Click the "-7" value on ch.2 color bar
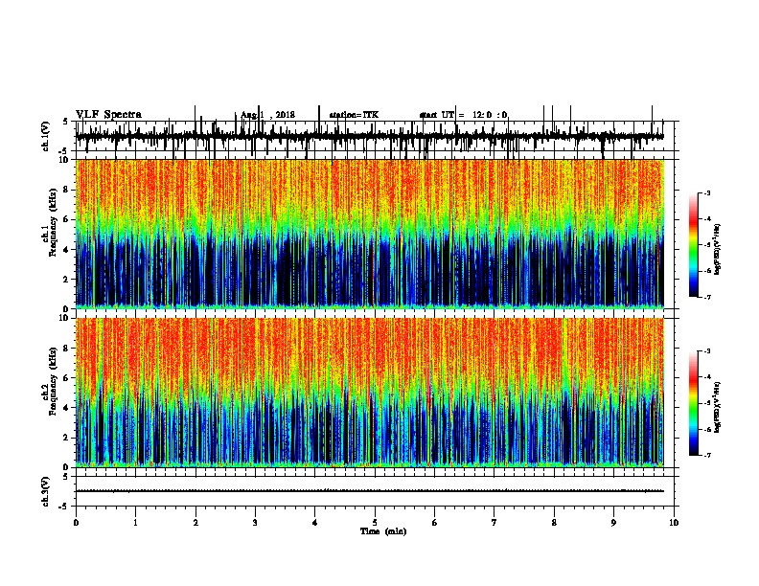 [707, 455]
